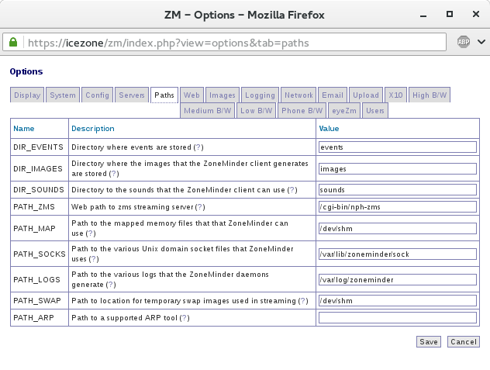Open help link for PATH_MAP
The width and height of the screenshot is (490, 370).
click(91, 233)
